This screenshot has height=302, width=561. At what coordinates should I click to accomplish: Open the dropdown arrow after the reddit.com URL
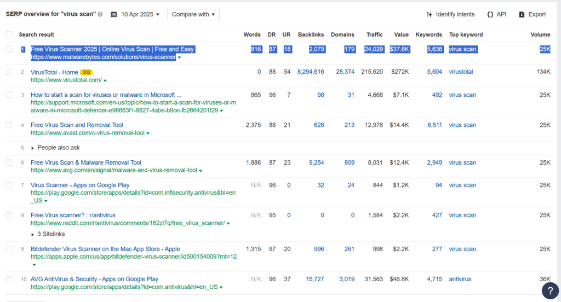click(x=228, y=223)
